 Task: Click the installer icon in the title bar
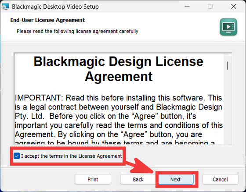[5, 7]
